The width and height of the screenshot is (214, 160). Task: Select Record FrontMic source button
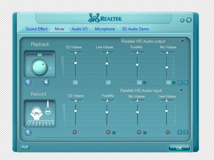(108, 132)
